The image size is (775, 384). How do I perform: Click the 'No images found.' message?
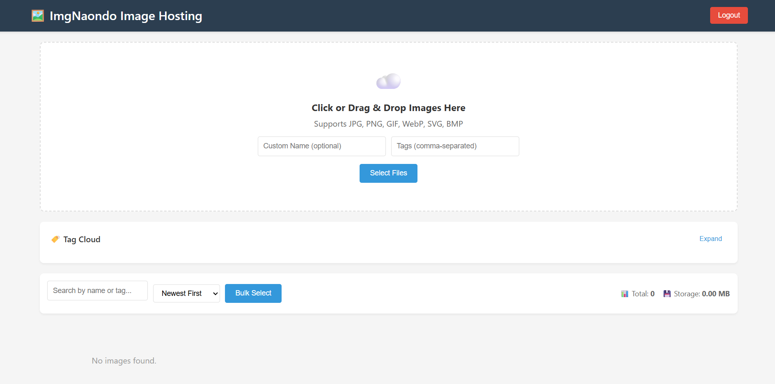pos(124,361)
